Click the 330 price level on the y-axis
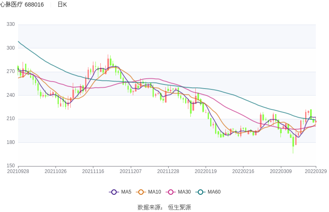 point(11,25)
